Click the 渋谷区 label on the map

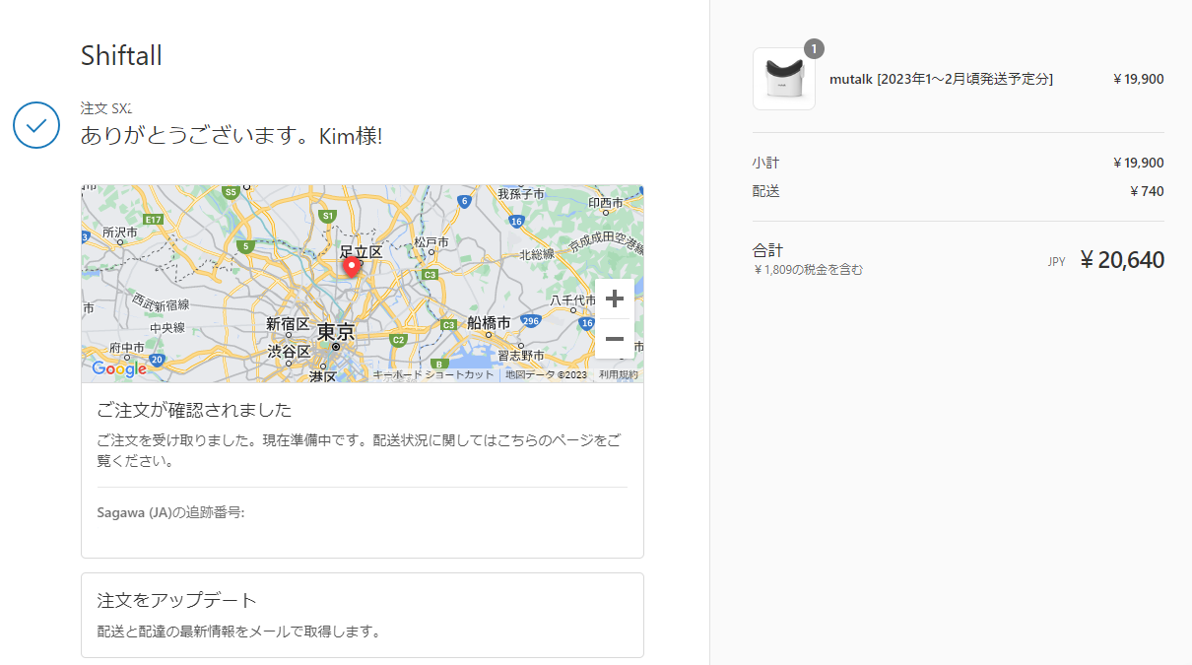(289, 351)
